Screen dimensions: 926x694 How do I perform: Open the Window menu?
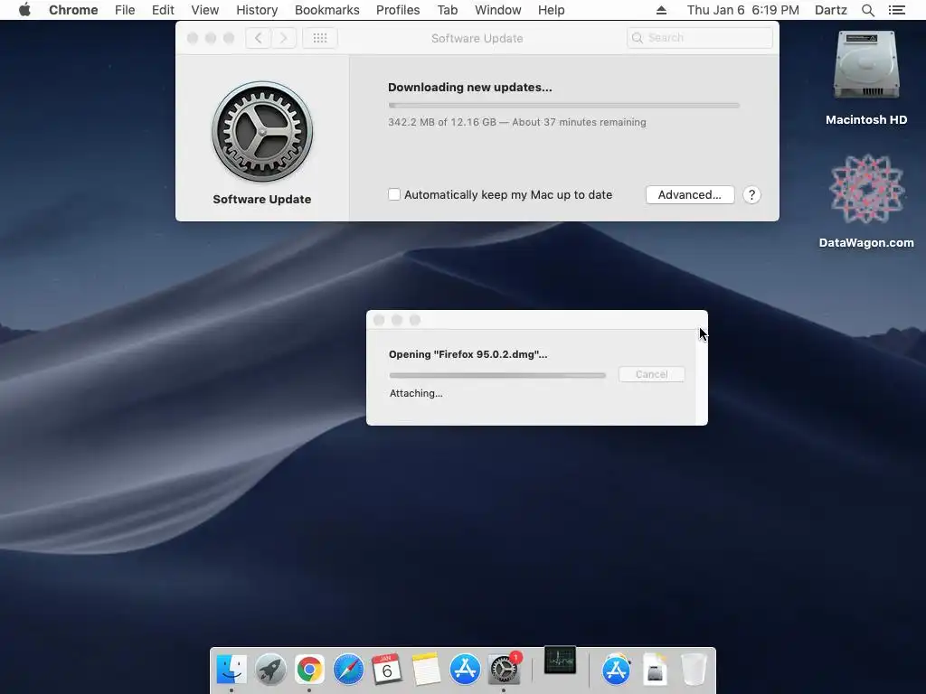point(498,10)
